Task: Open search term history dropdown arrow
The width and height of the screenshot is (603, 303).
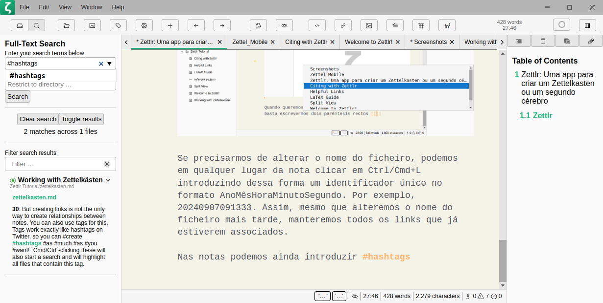Action: 110,64
